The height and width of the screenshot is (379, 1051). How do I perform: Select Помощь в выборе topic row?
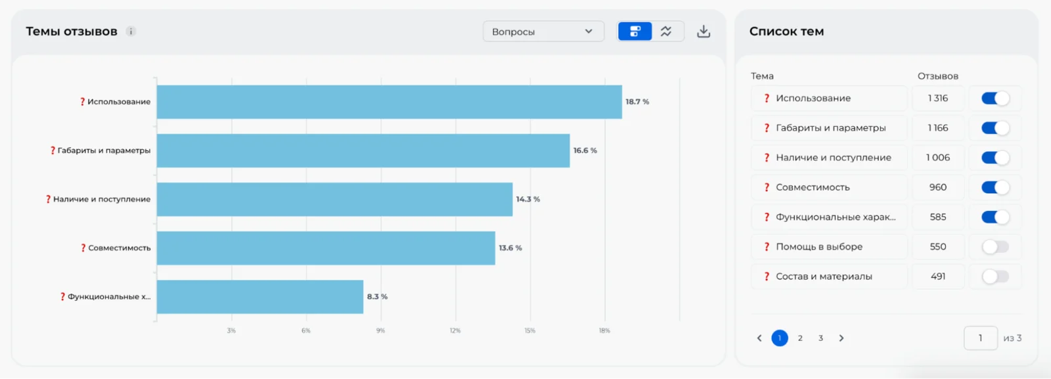(x=829, y=247)
